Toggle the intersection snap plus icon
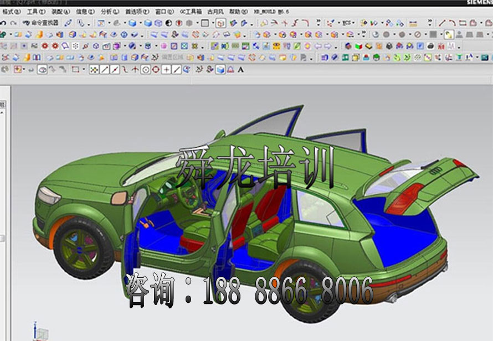The height and width of the screenshot is (341, 493). tap(166, 69)
